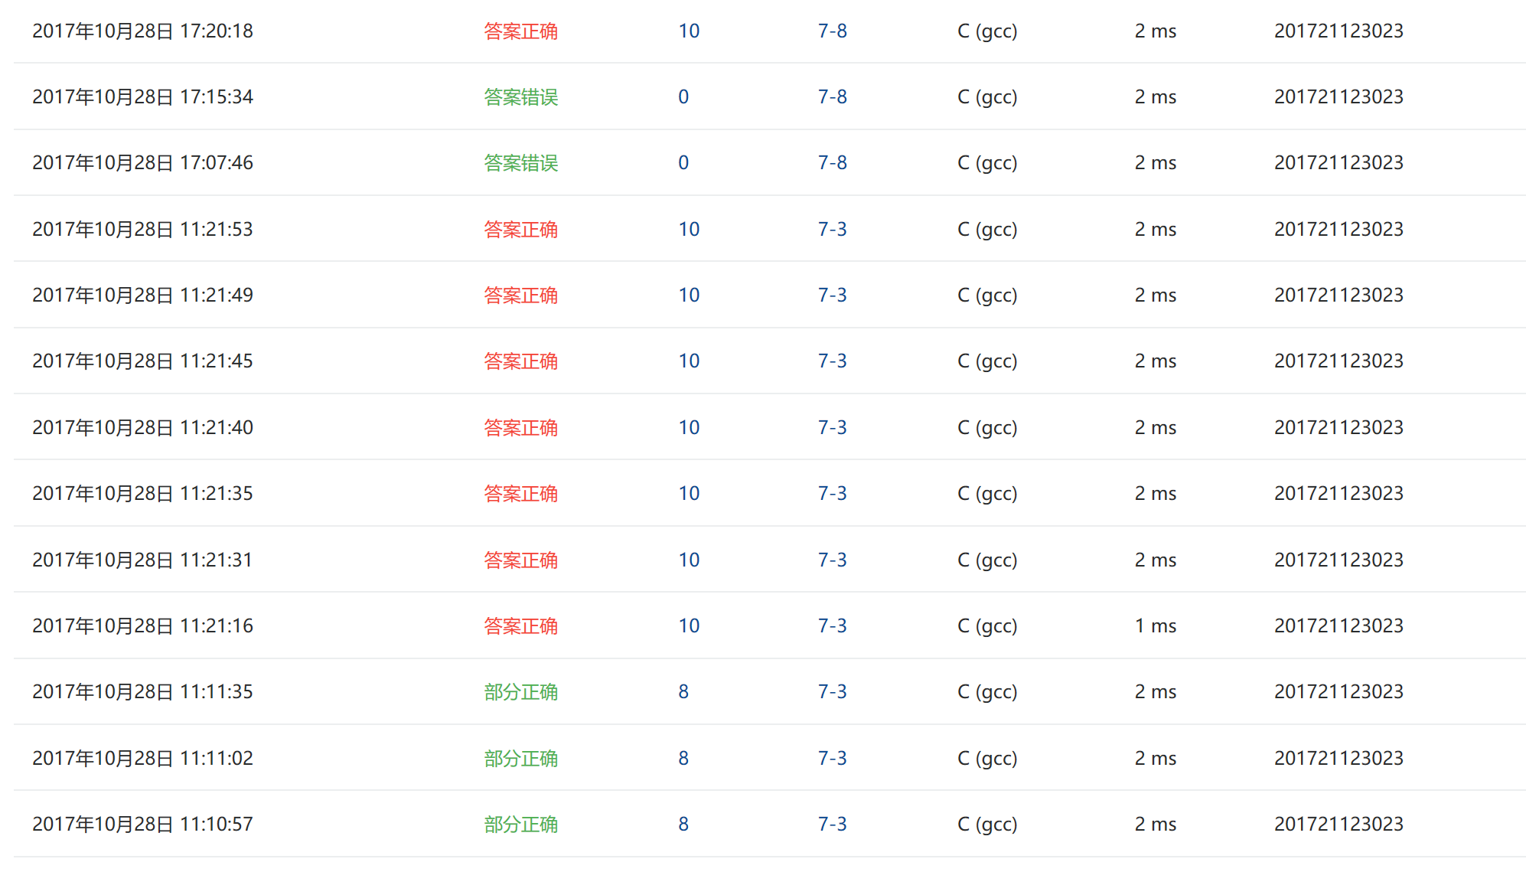Open problem 7-8 link at 17:07:46
This screenshot has width=1526, height=872.
pyautogui.click(x=832, y=163)
